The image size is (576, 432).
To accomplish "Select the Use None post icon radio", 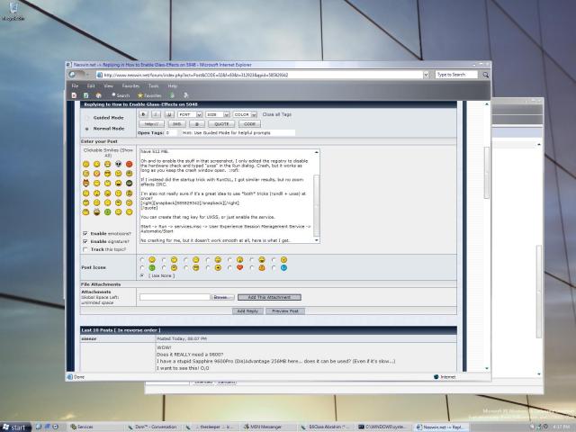I will [x=142, y=275].
